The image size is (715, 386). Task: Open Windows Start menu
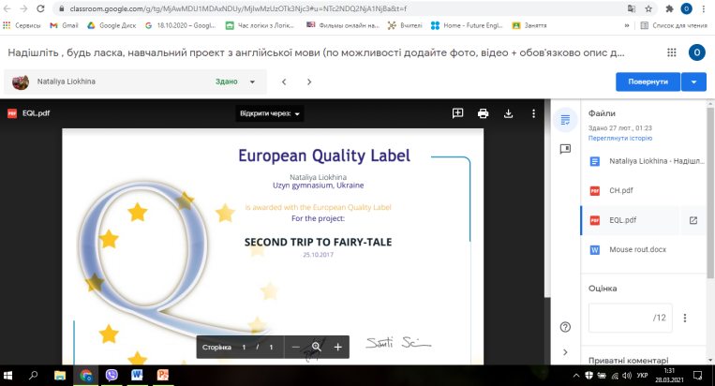(7, 376)
